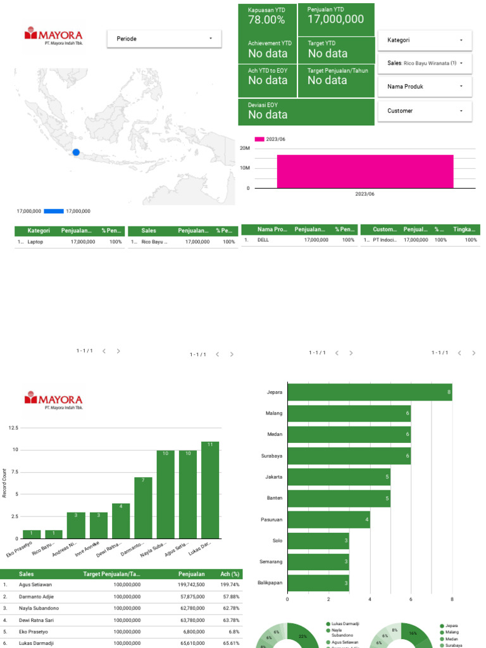Select the DELL product row
The image size is (486, 648).
299,240
